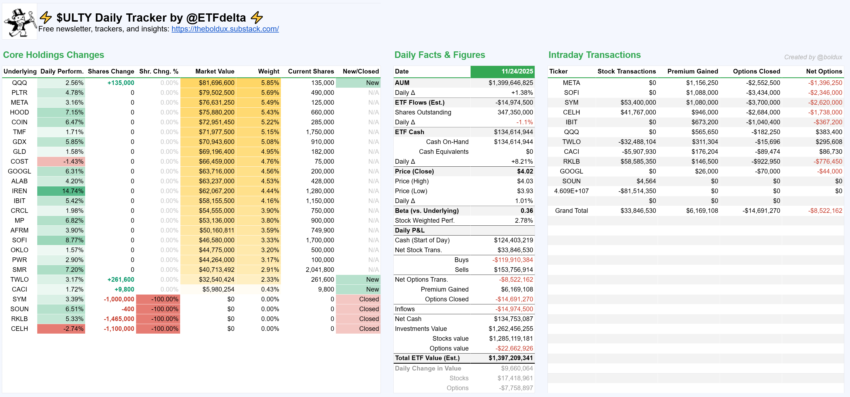Click the New tag in QQQ row
The image size is (850, 397).
[372, 83]
